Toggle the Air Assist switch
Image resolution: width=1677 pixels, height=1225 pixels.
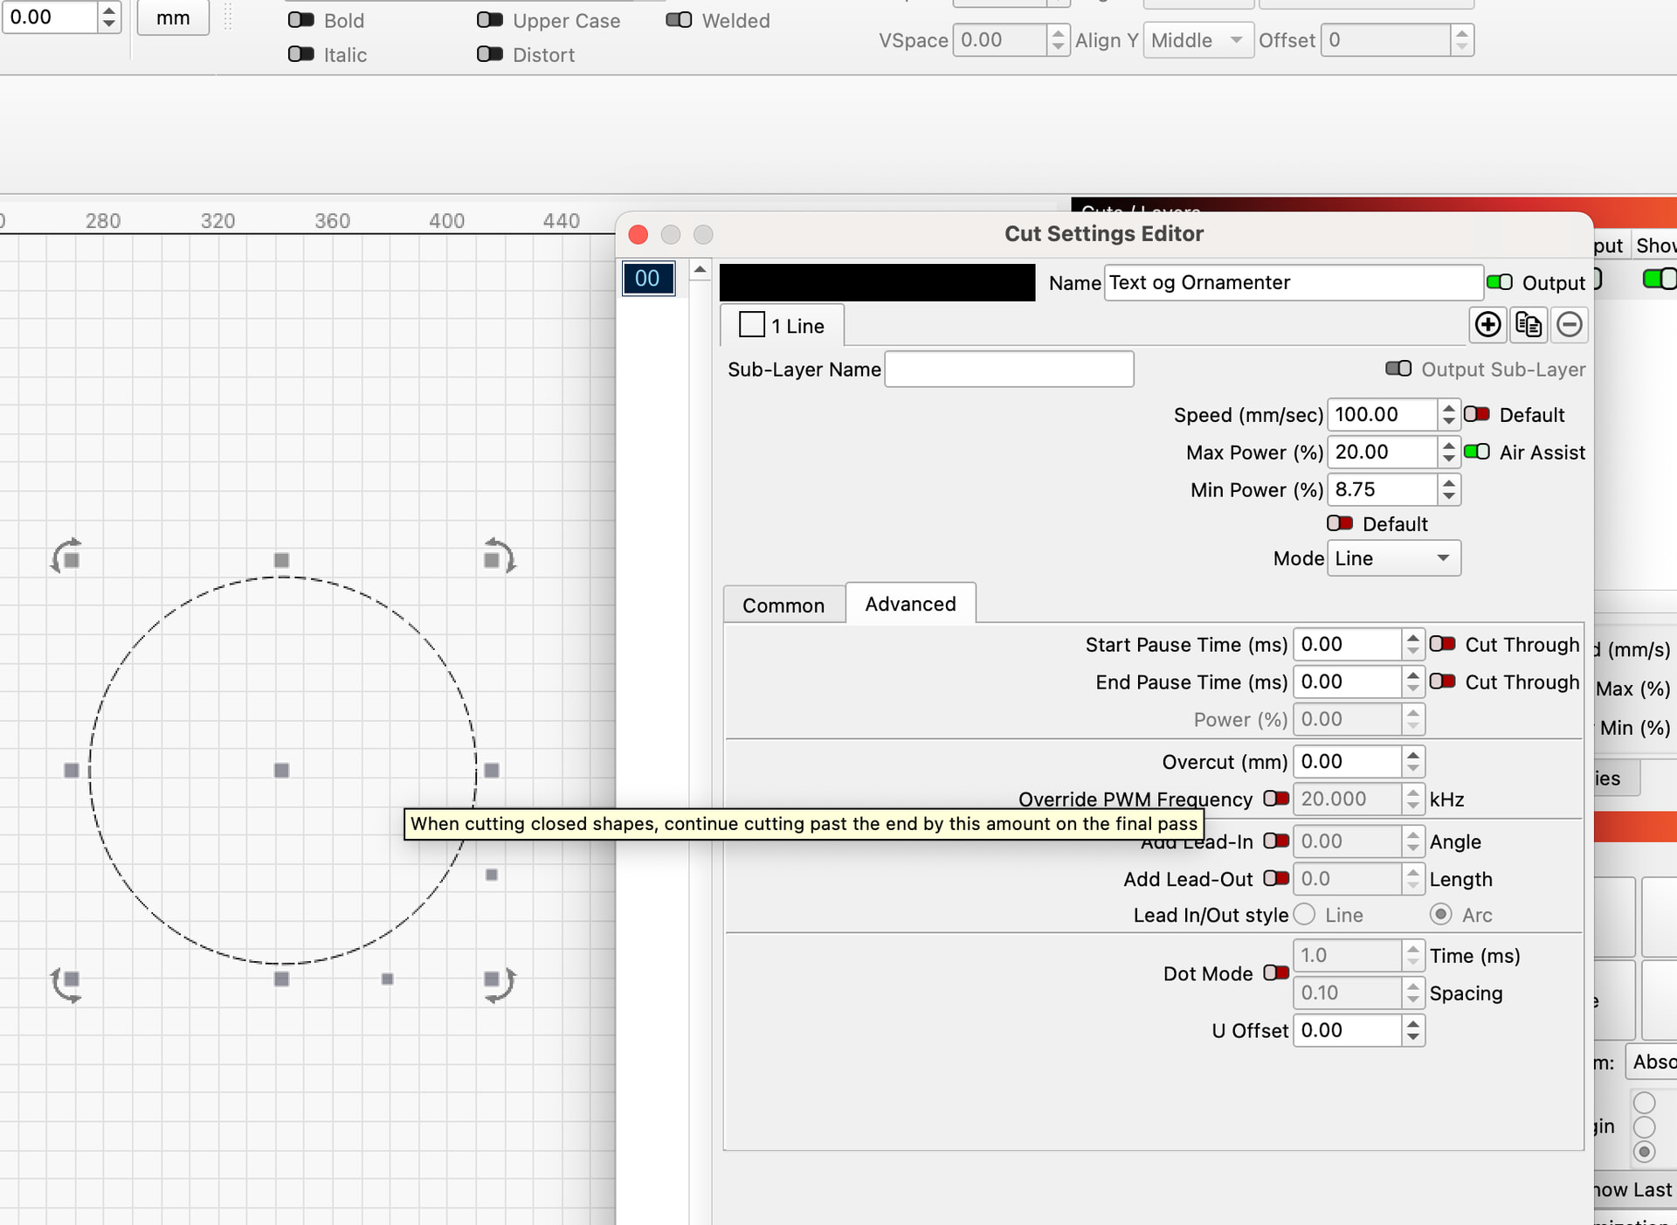click(x=1476, y=452)
